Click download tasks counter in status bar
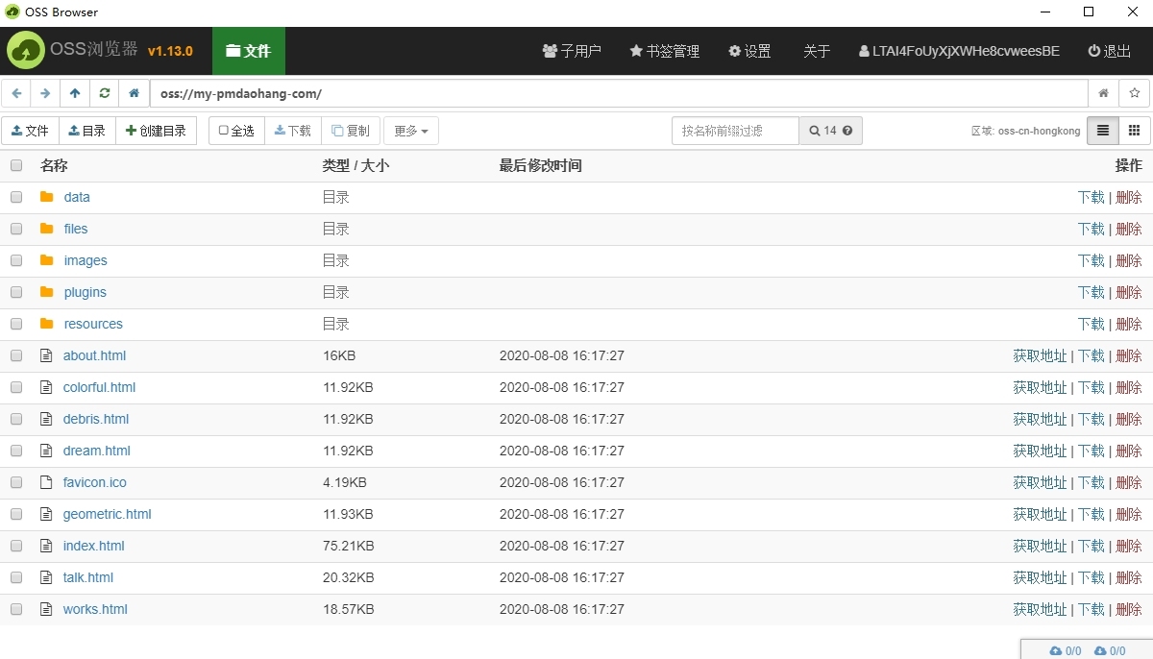 click(1110, 651)
